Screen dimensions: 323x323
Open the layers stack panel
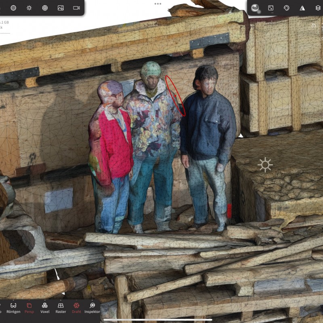click(x=317, y=8)
